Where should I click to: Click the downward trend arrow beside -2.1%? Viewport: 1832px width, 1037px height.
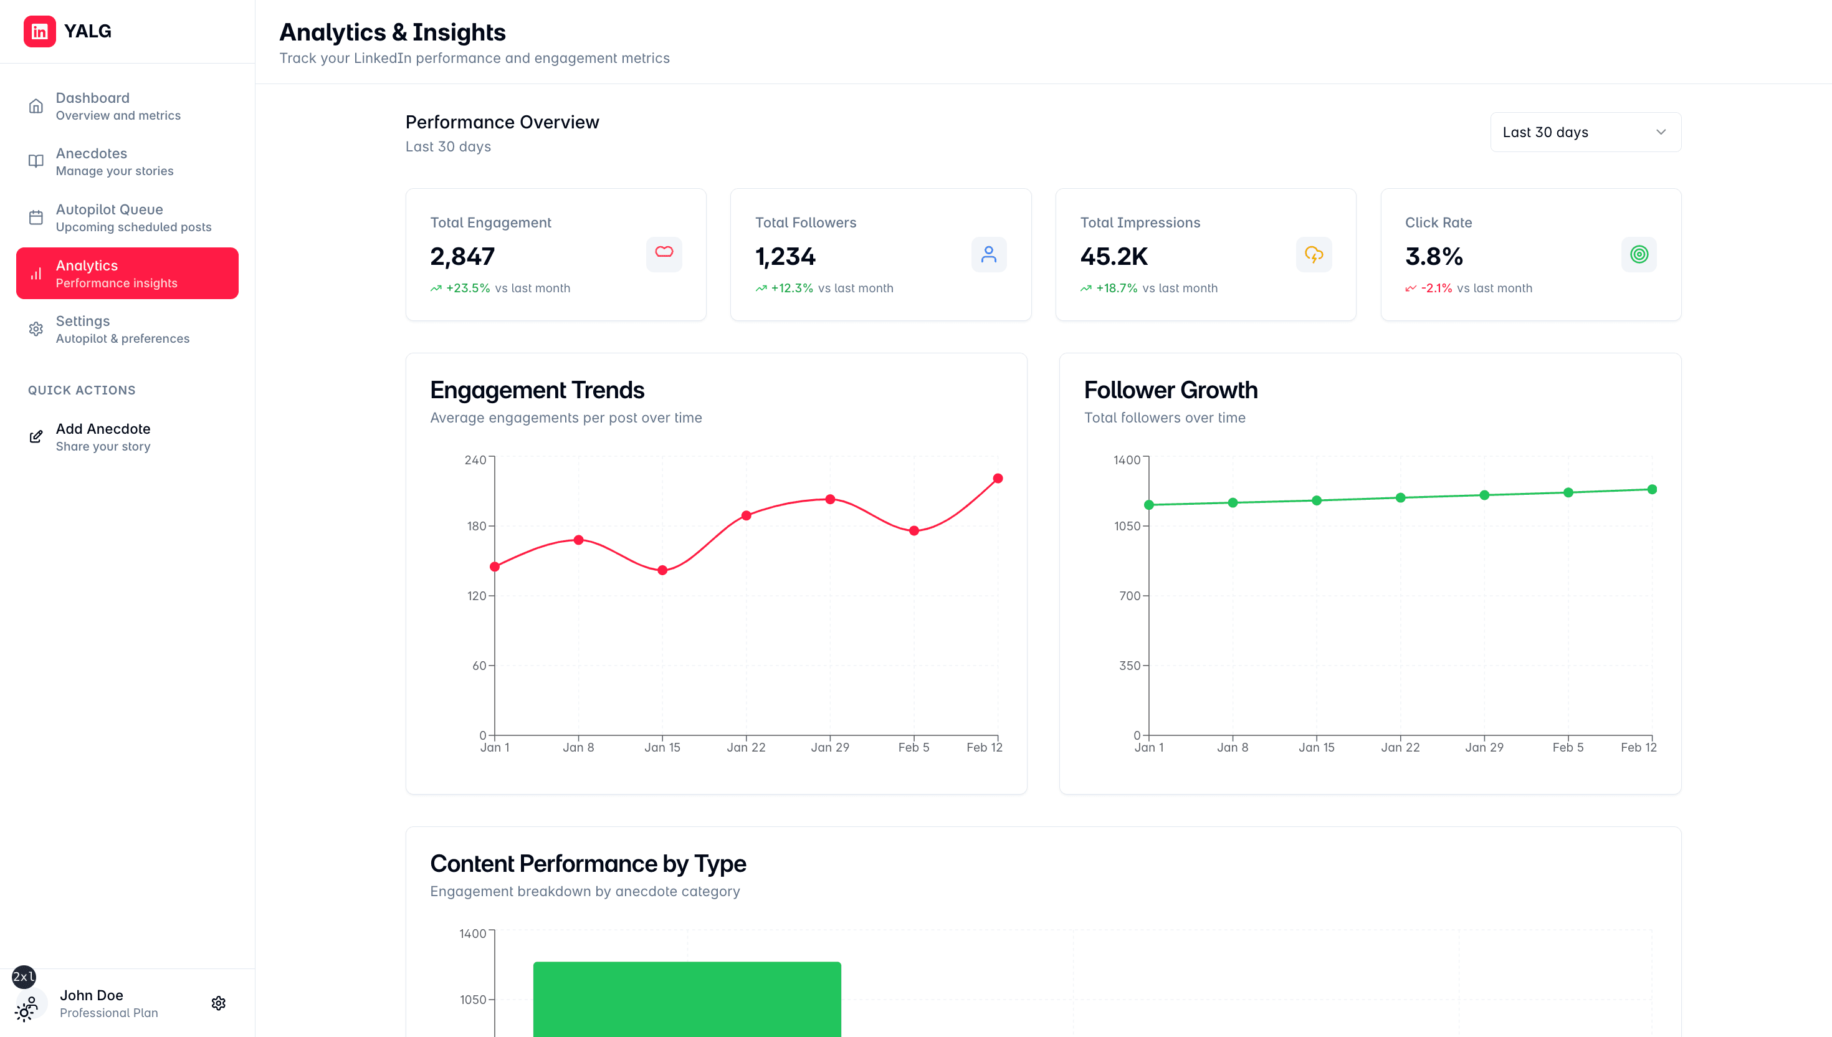click(1411, 289)
